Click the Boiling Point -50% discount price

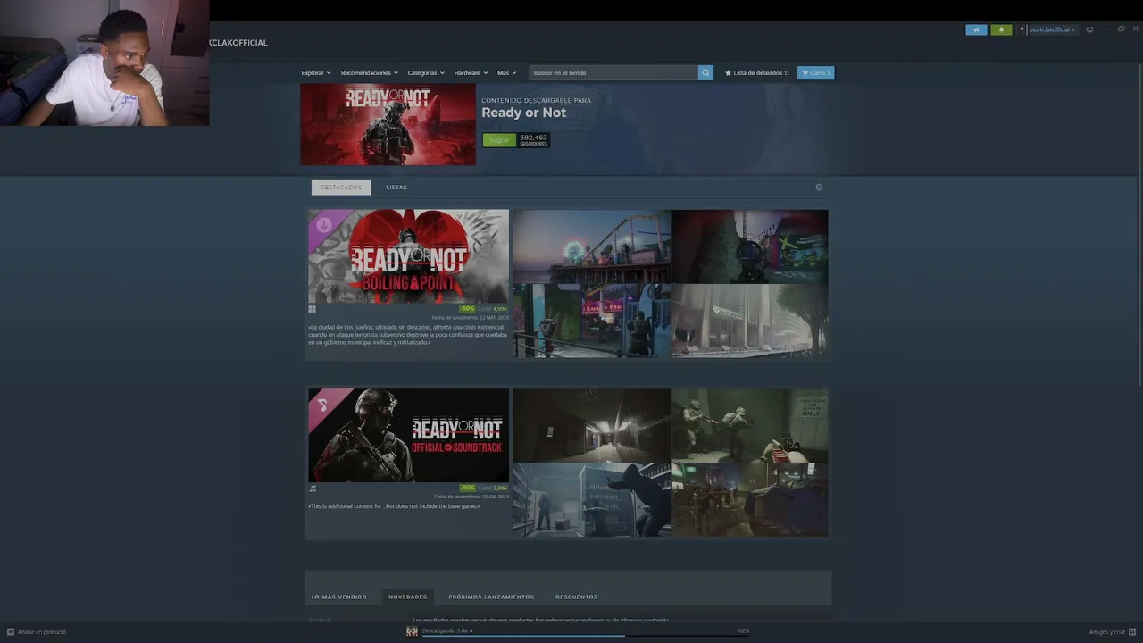coord(483,309)
